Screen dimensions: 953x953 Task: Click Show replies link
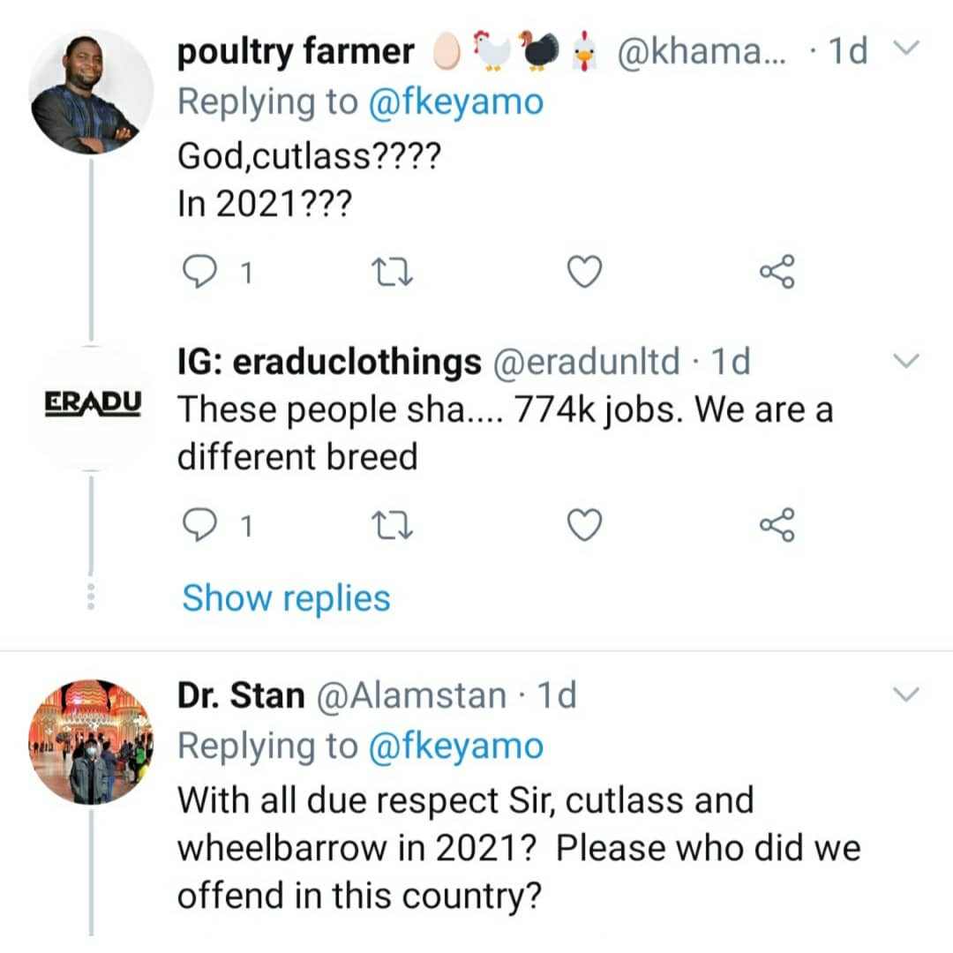point(286,598)
